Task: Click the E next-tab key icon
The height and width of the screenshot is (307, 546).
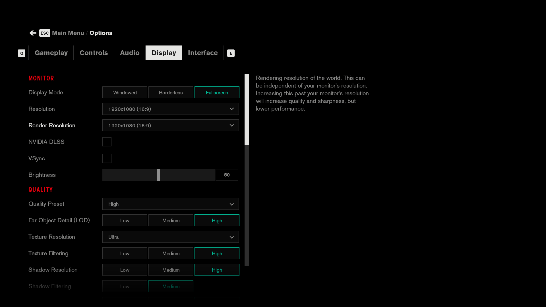Action: coord(231,53)
